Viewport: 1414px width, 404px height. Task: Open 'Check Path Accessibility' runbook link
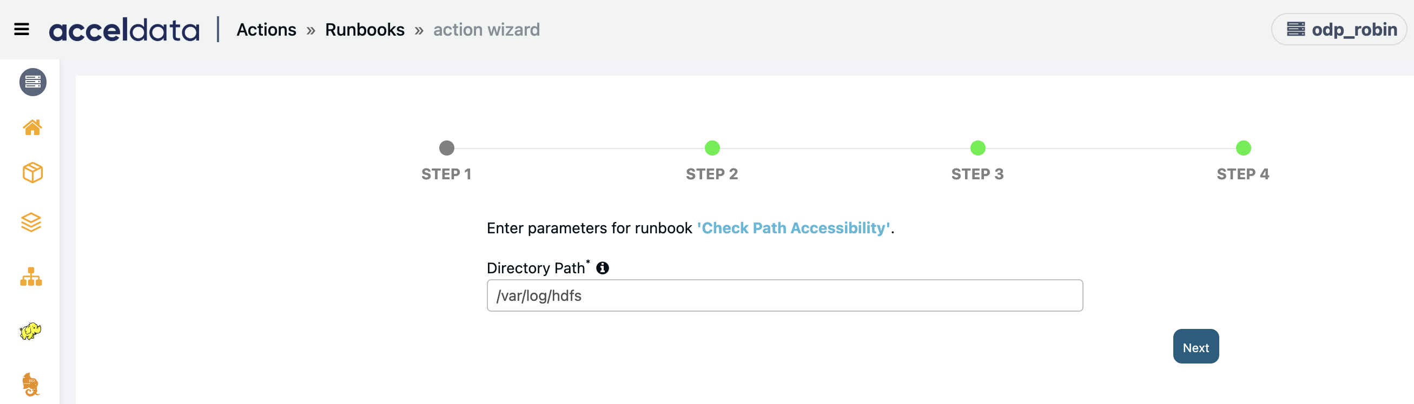click(793, 228)
